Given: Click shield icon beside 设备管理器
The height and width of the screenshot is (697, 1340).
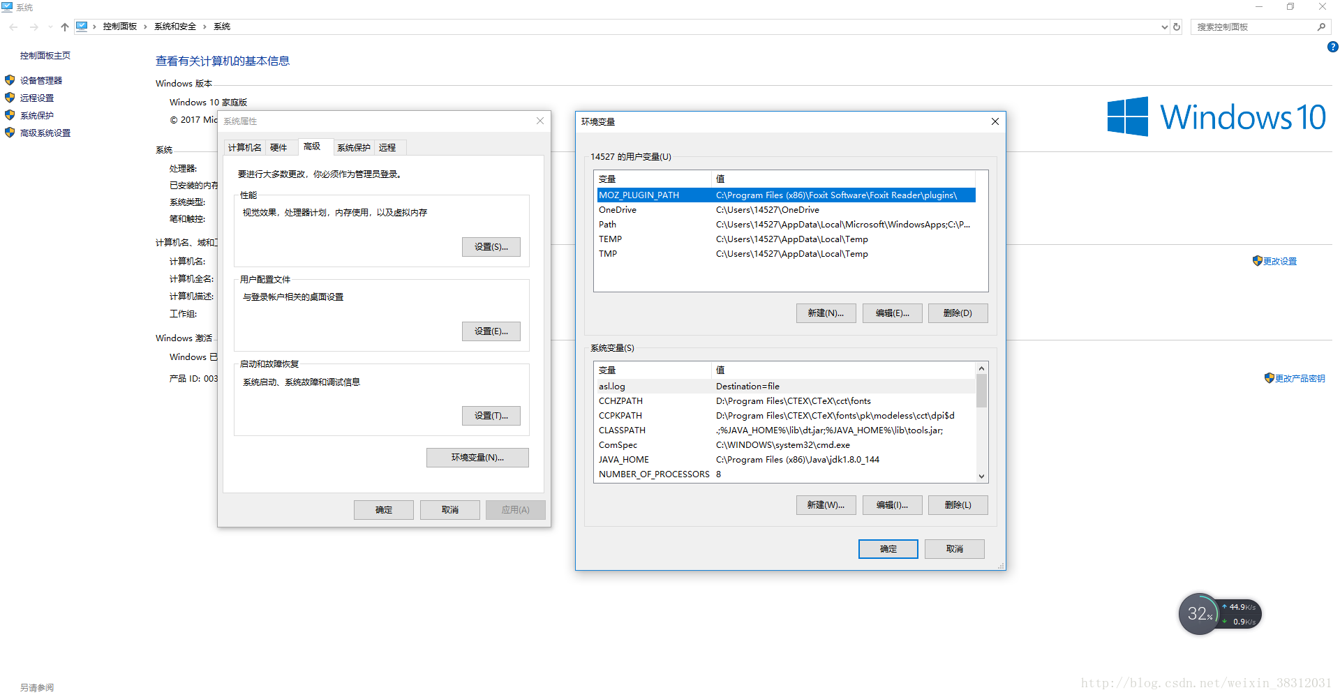Looking at the screenshot, I should (10, 80).
